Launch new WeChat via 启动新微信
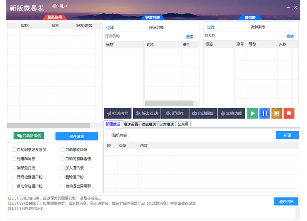This screenshot has height=221, width=307. [29, 136]
